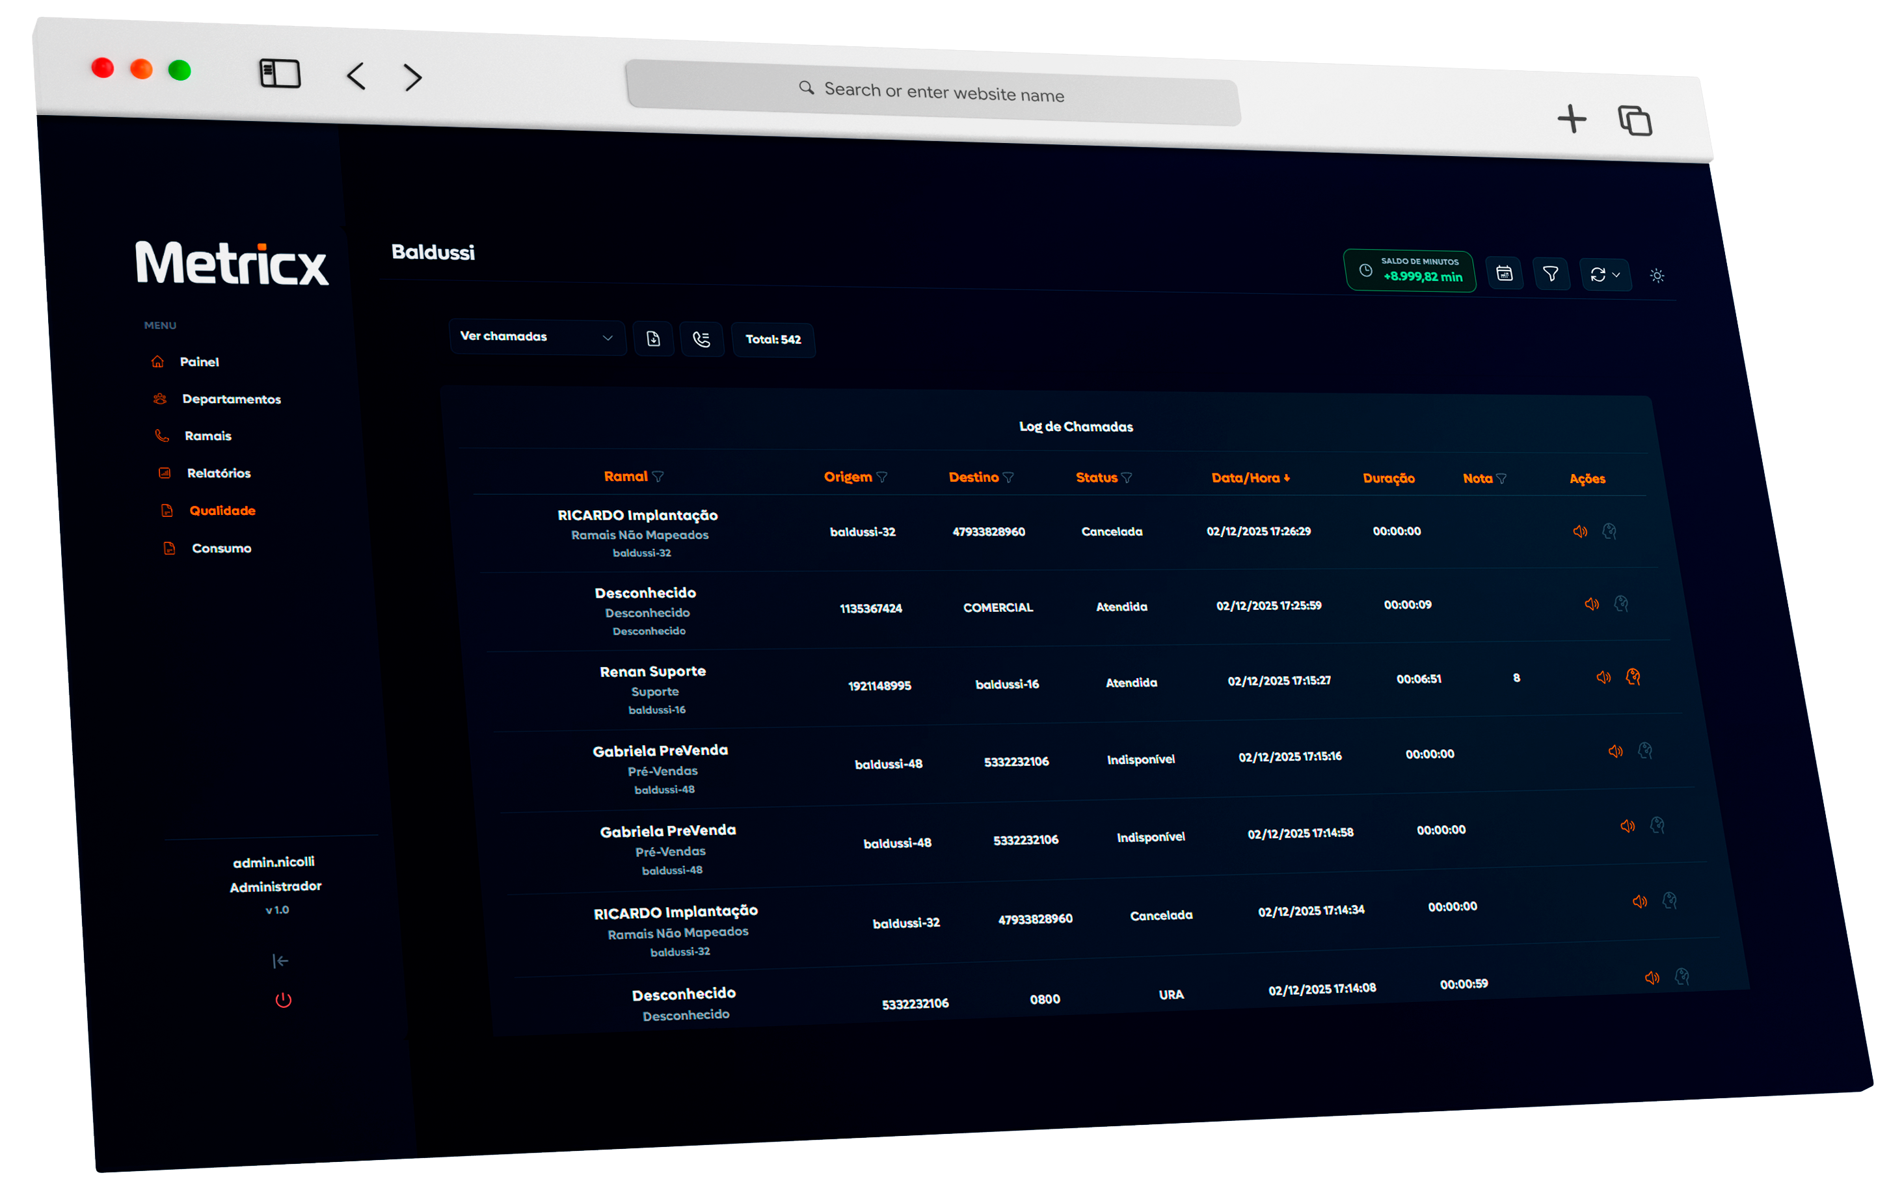Collapse the sidebar with the arrow icon
Screen dimensions: 1889x1186
click(280, 961)
